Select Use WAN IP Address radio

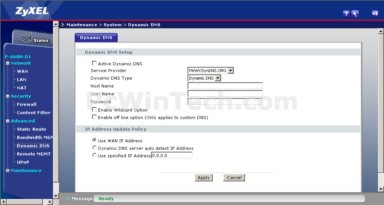pos(94,140)
